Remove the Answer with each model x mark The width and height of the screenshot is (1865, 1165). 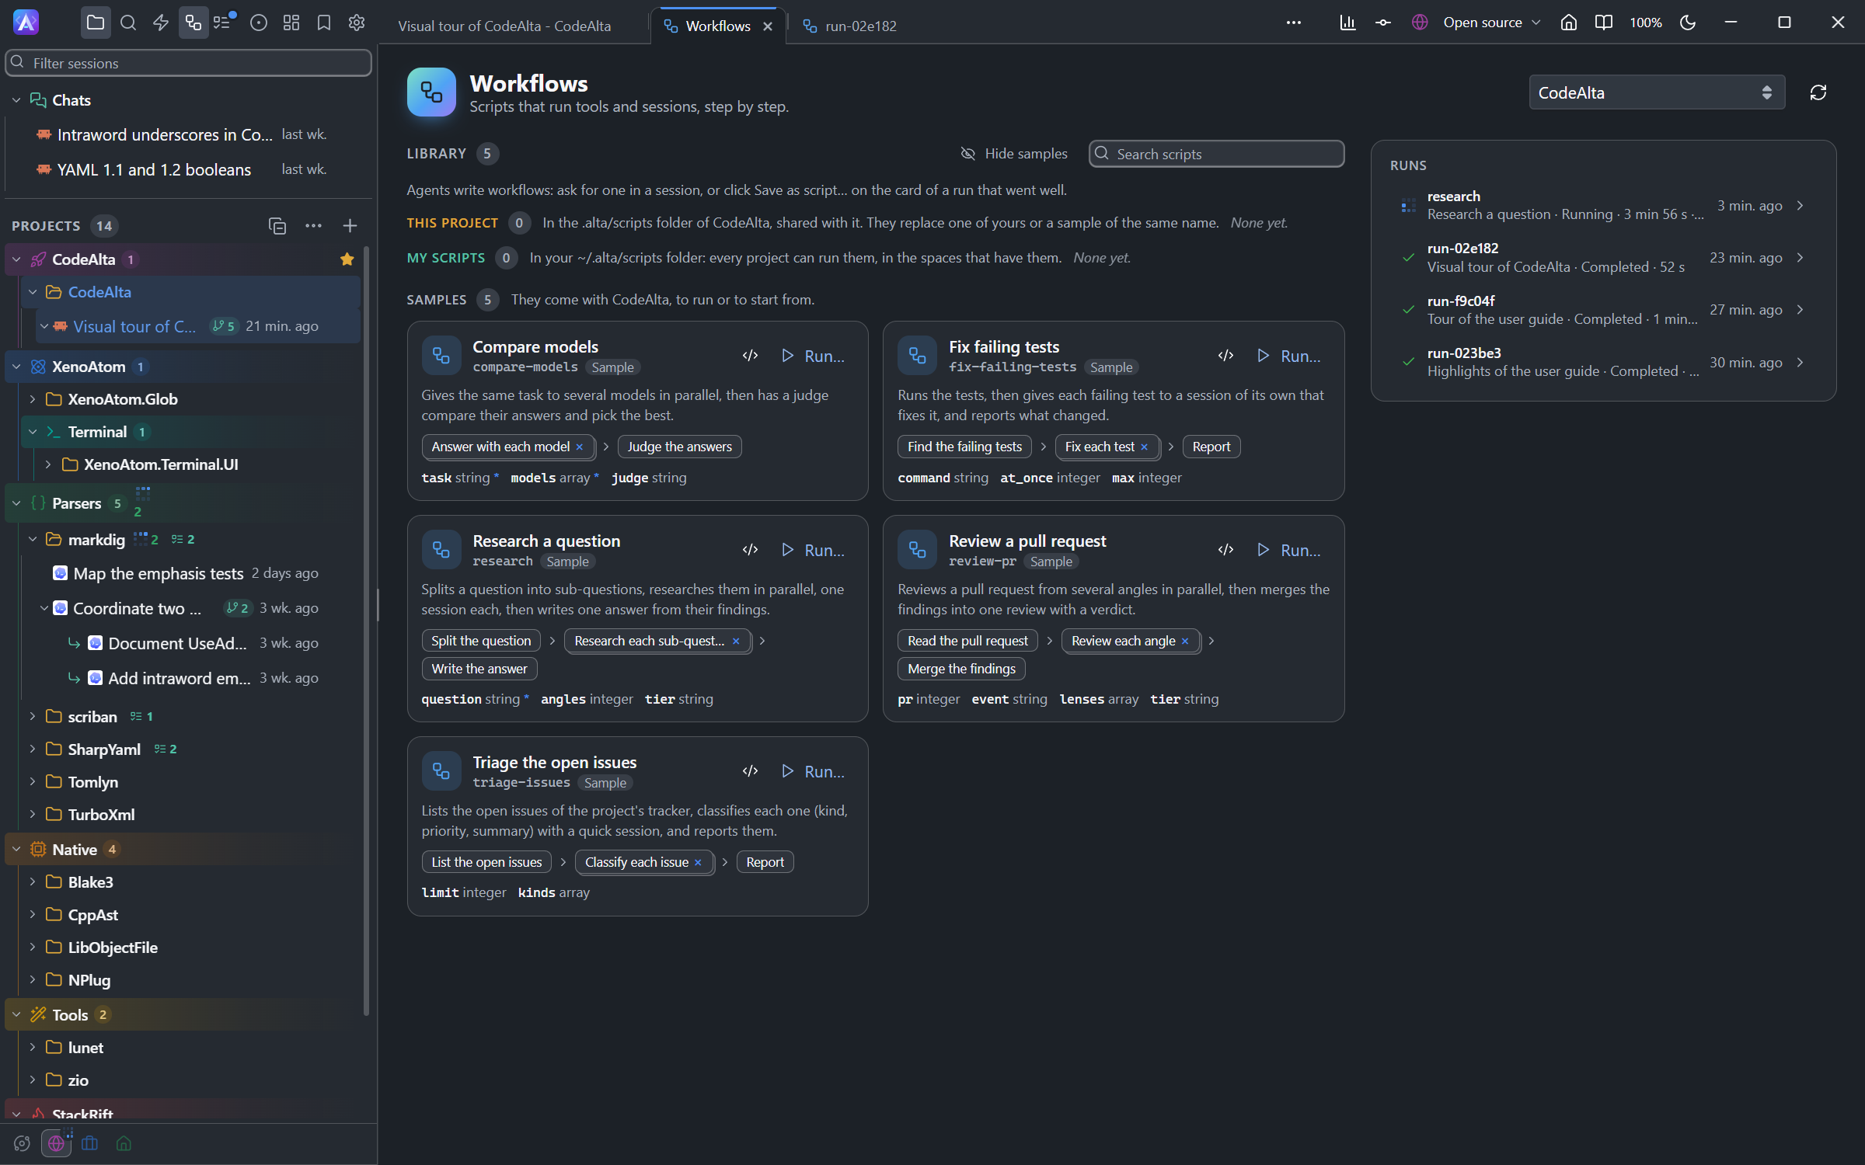(x=579, y=447)
